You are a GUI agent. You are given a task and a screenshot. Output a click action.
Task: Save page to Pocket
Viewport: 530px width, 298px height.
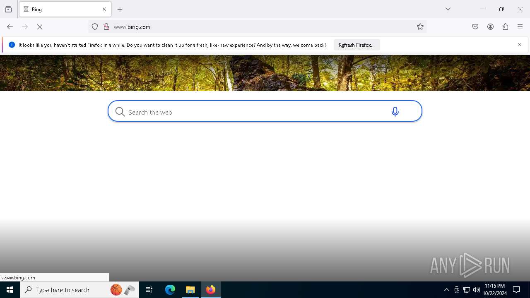[x=475, y=27]
